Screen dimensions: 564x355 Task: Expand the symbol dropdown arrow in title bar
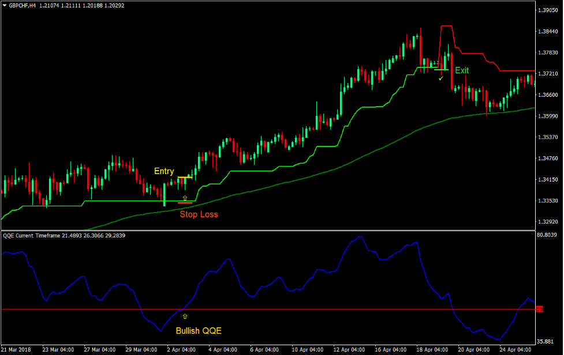tap(5, 5)
